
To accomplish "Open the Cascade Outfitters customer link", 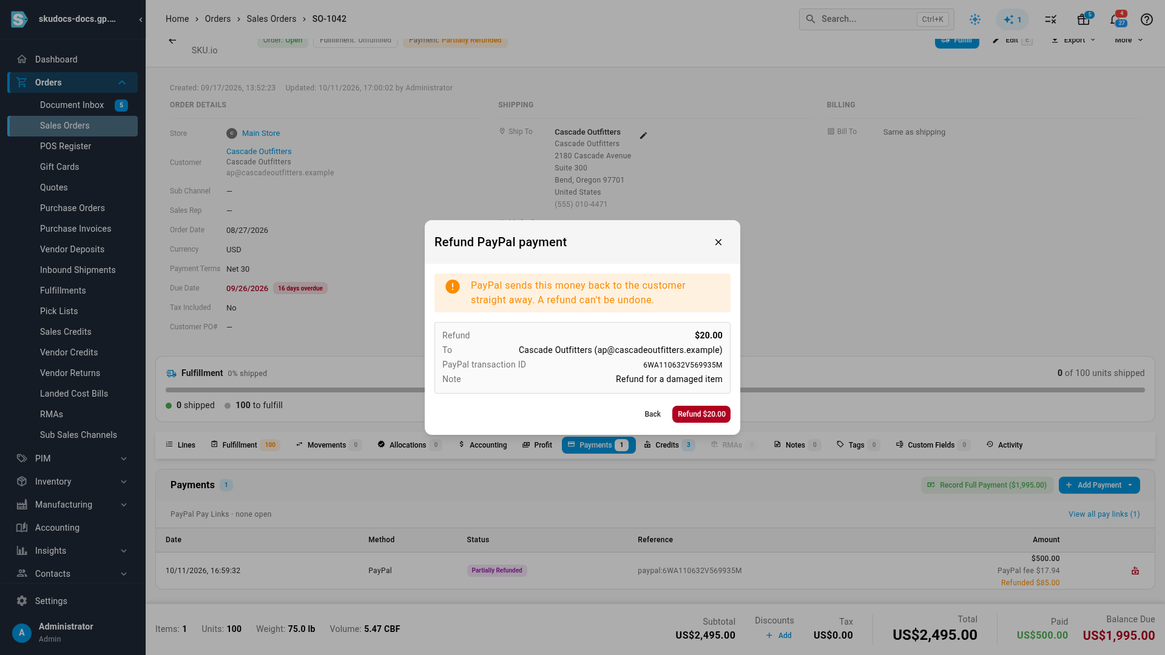I will 258,152.
